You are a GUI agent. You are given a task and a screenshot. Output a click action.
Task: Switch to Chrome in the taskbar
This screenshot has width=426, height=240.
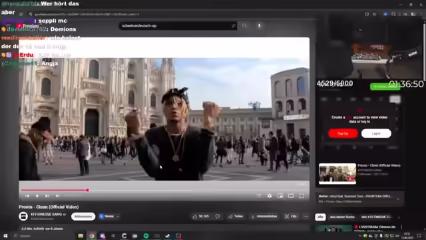92,236
